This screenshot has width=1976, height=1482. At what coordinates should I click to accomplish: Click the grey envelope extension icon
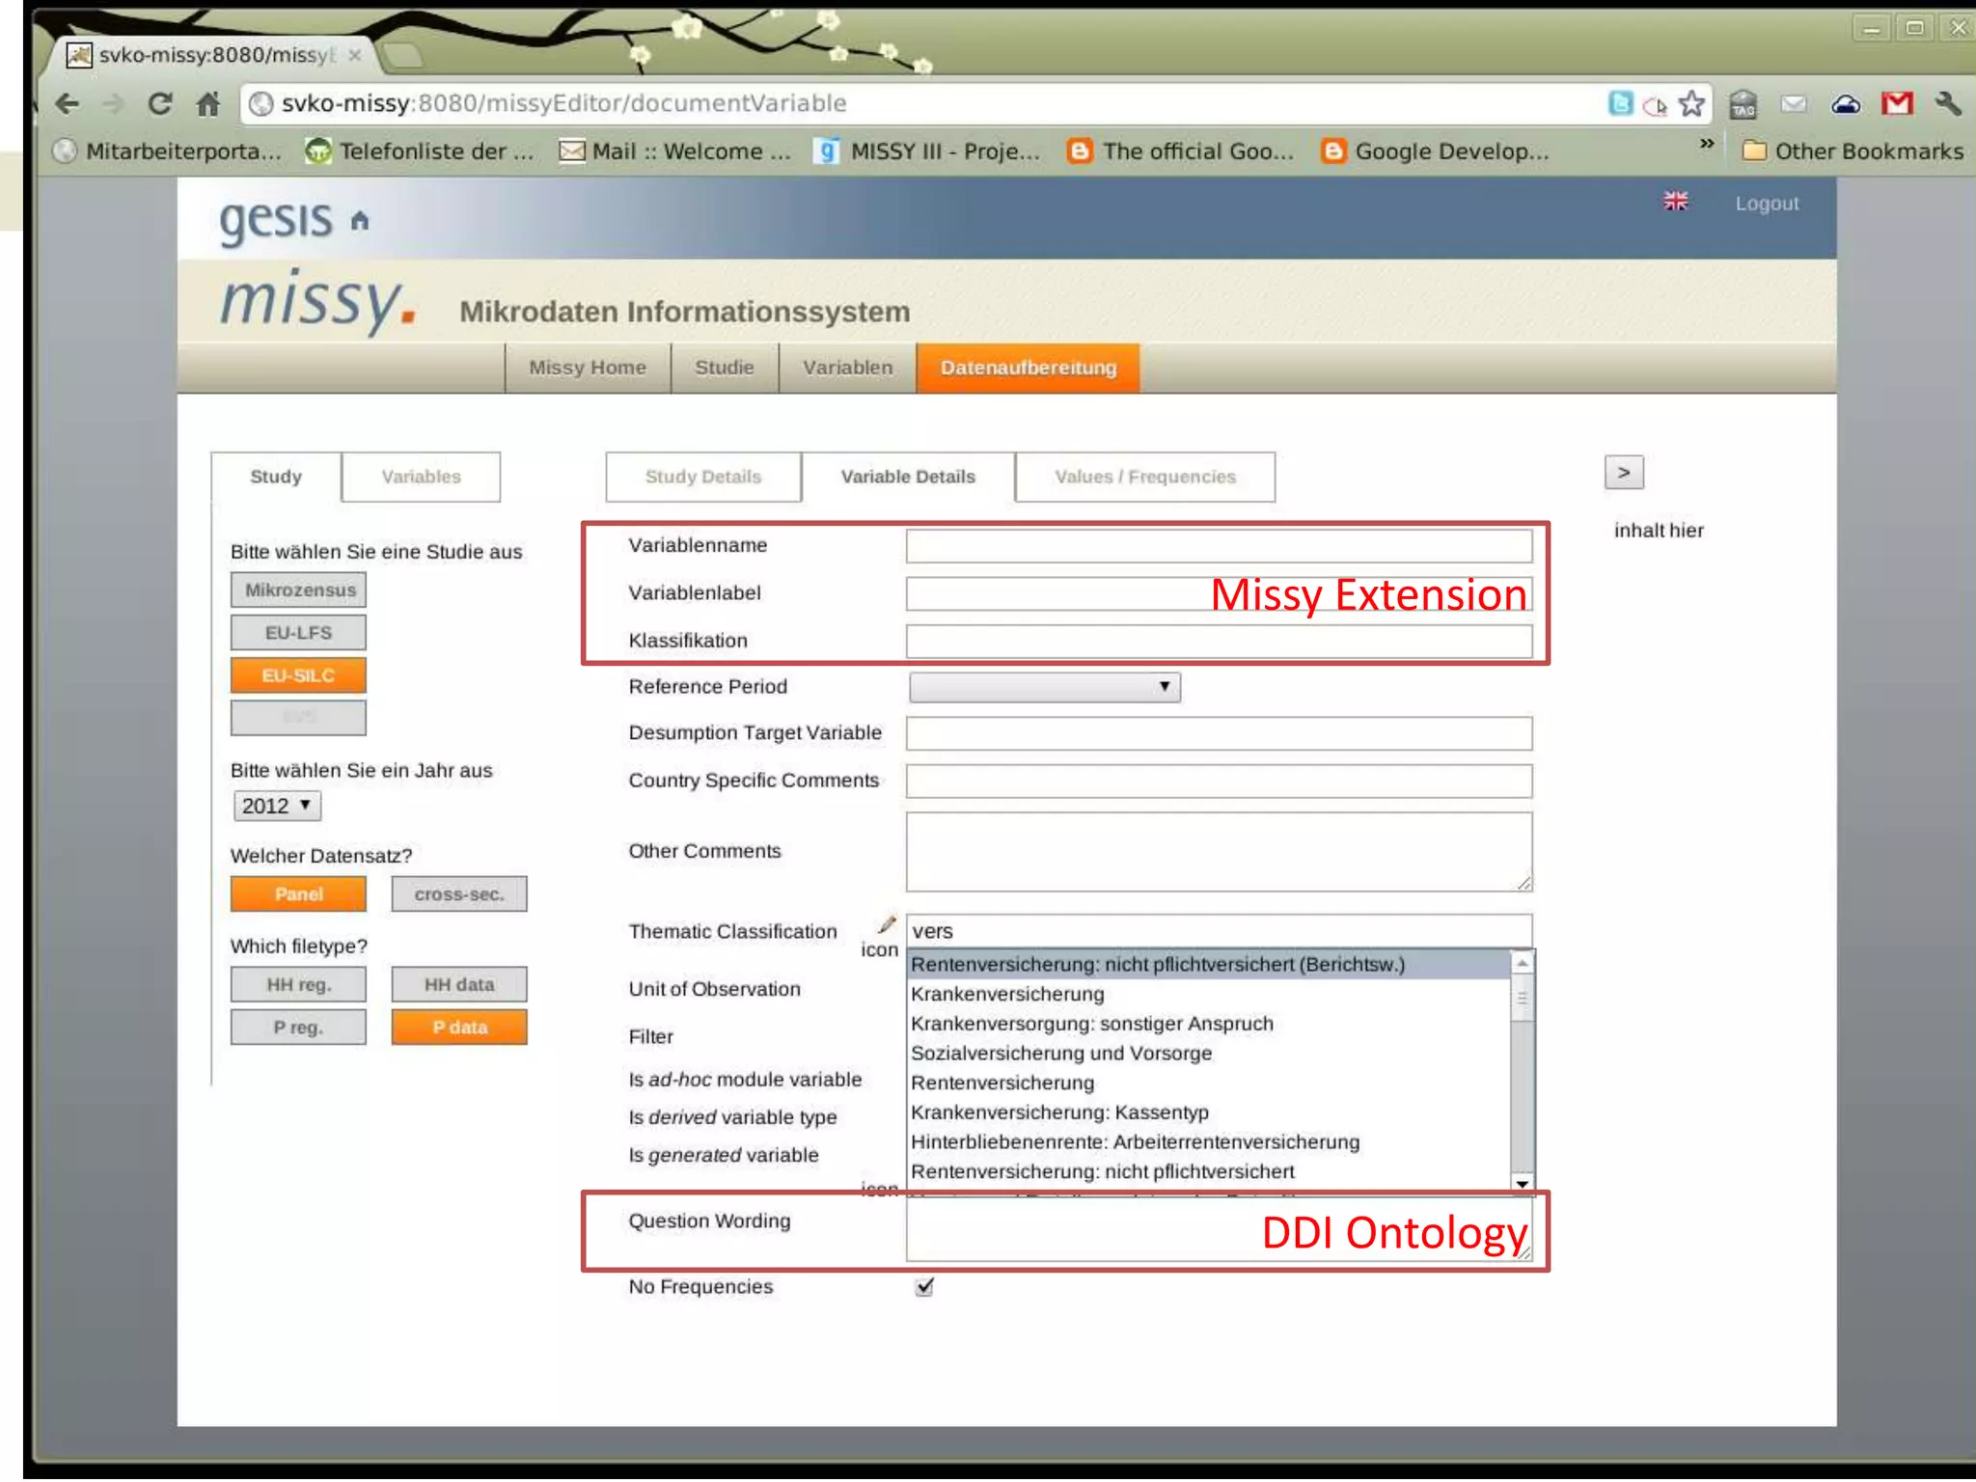1794,103
